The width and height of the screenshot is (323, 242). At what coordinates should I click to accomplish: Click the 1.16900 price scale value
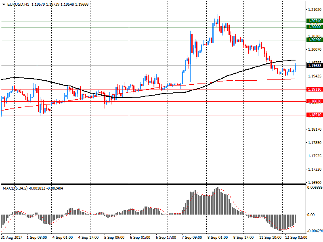(315, 183)
